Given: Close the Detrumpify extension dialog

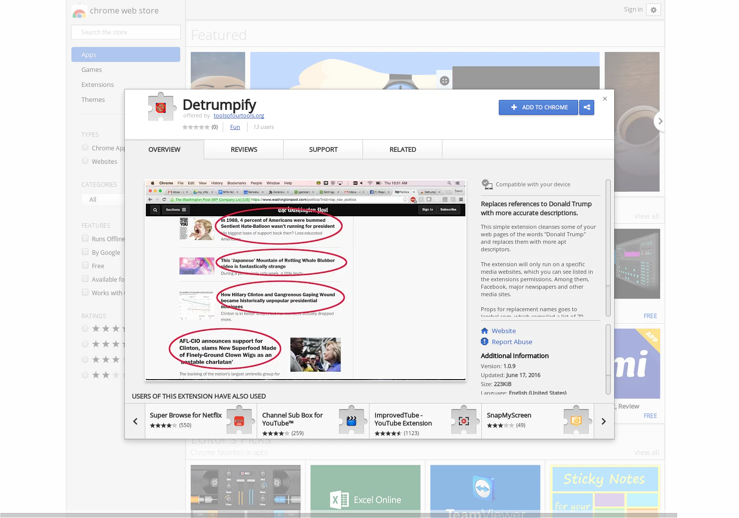Looking at the screenshot, I should tap(605, 99).
